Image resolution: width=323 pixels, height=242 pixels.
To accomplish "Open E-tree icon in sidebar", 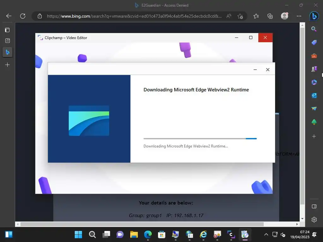I will coord(314,122).
